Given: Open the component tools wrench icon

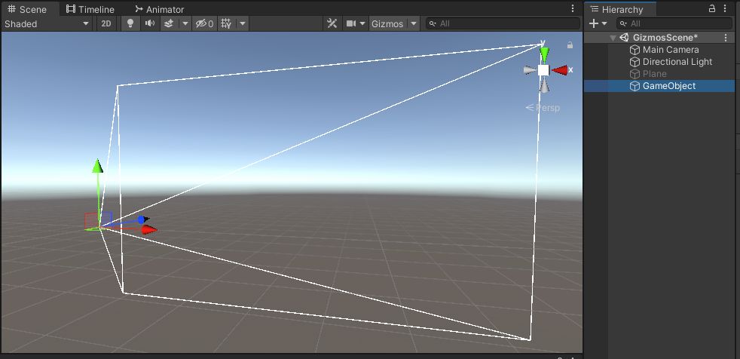Looking at the screenshot, I should [332, 23].
